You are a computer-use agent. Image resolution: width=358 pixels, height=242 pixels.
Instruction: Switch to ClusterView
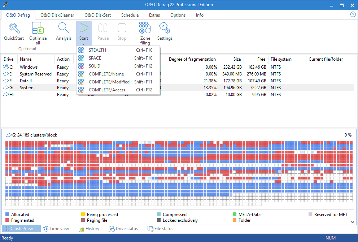pos(21,229)
